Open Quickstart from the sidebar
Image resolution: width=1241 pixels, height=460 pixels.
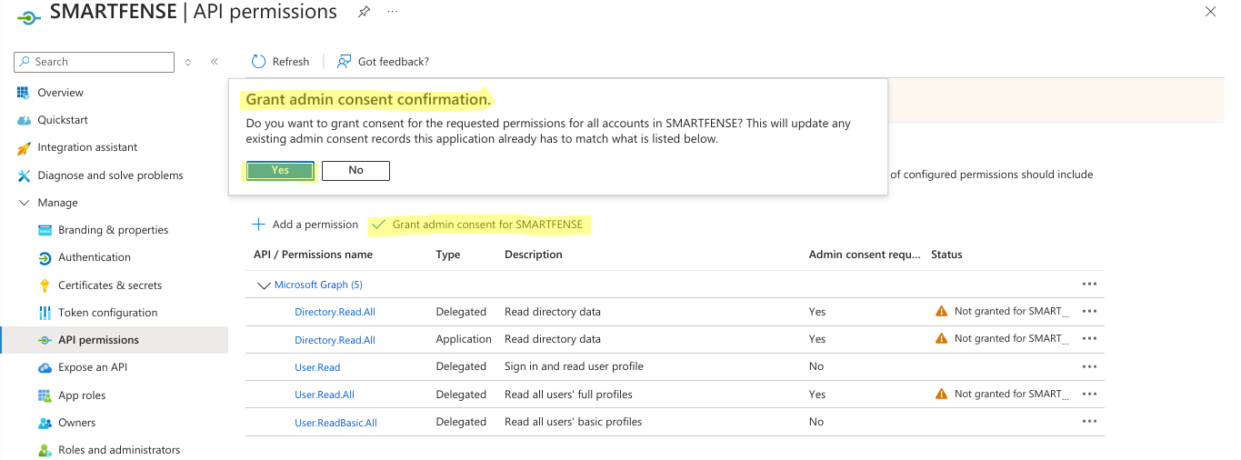(x=63, y=120)
